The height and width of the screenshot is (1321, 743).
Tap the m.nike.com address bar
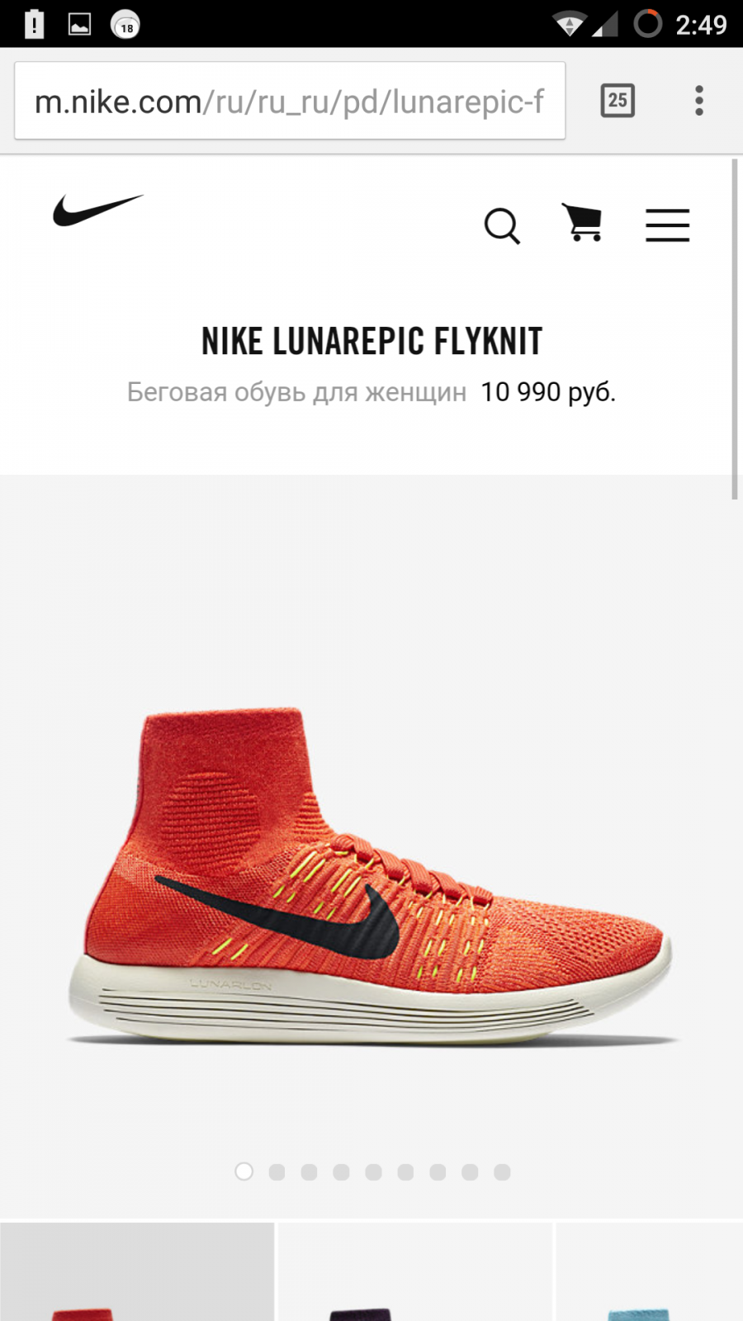pyautogui.click(x=290, y=101)
